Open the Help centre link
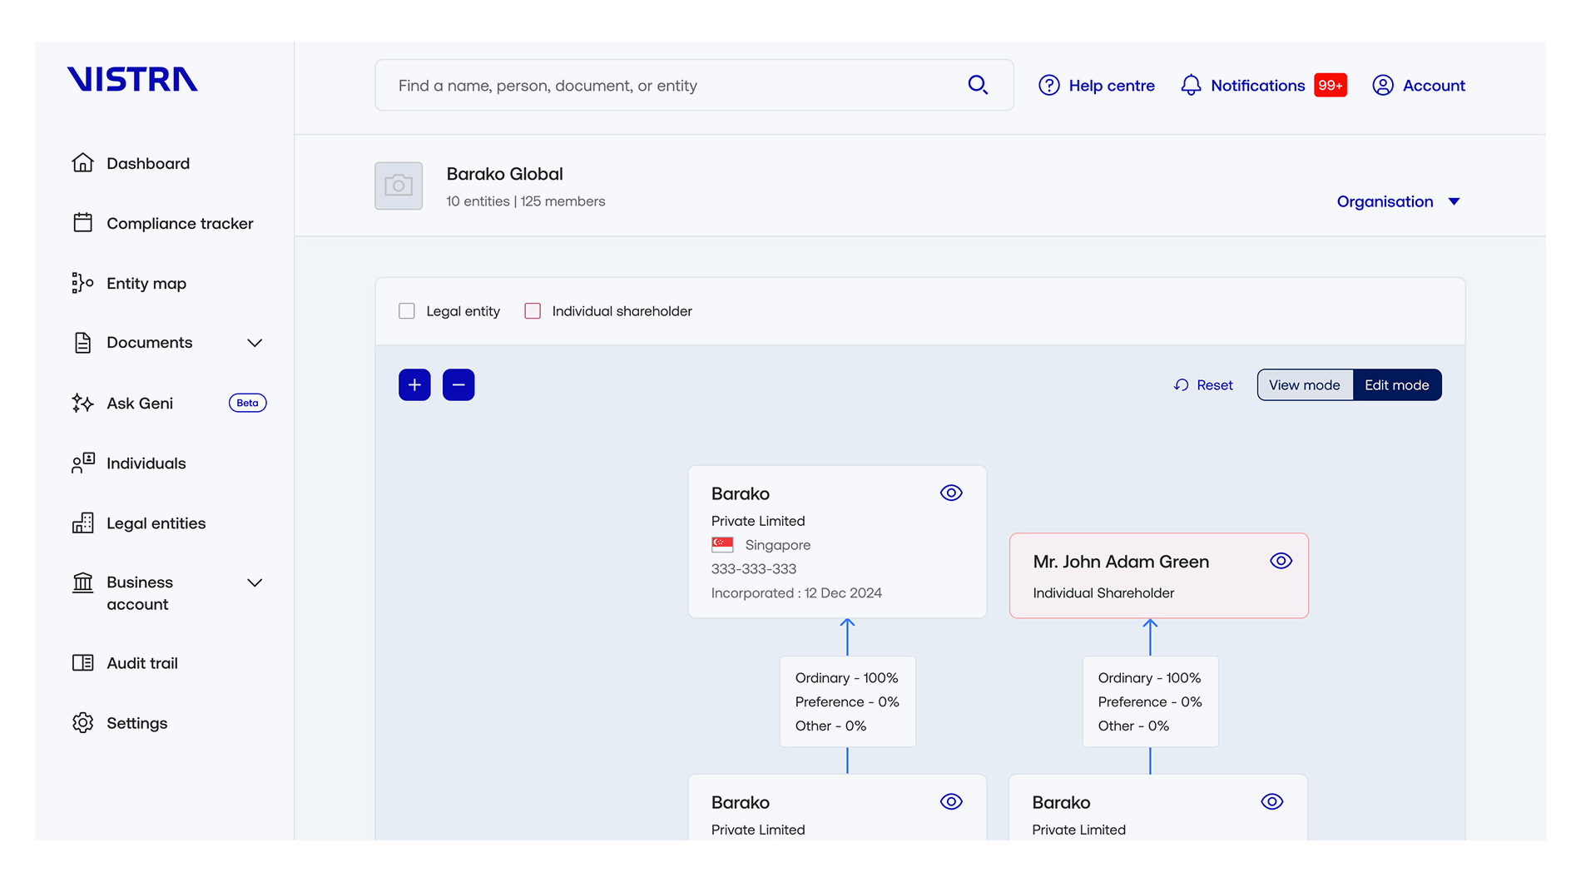The image size is (1581, 882). click(x=1112, y=85)
